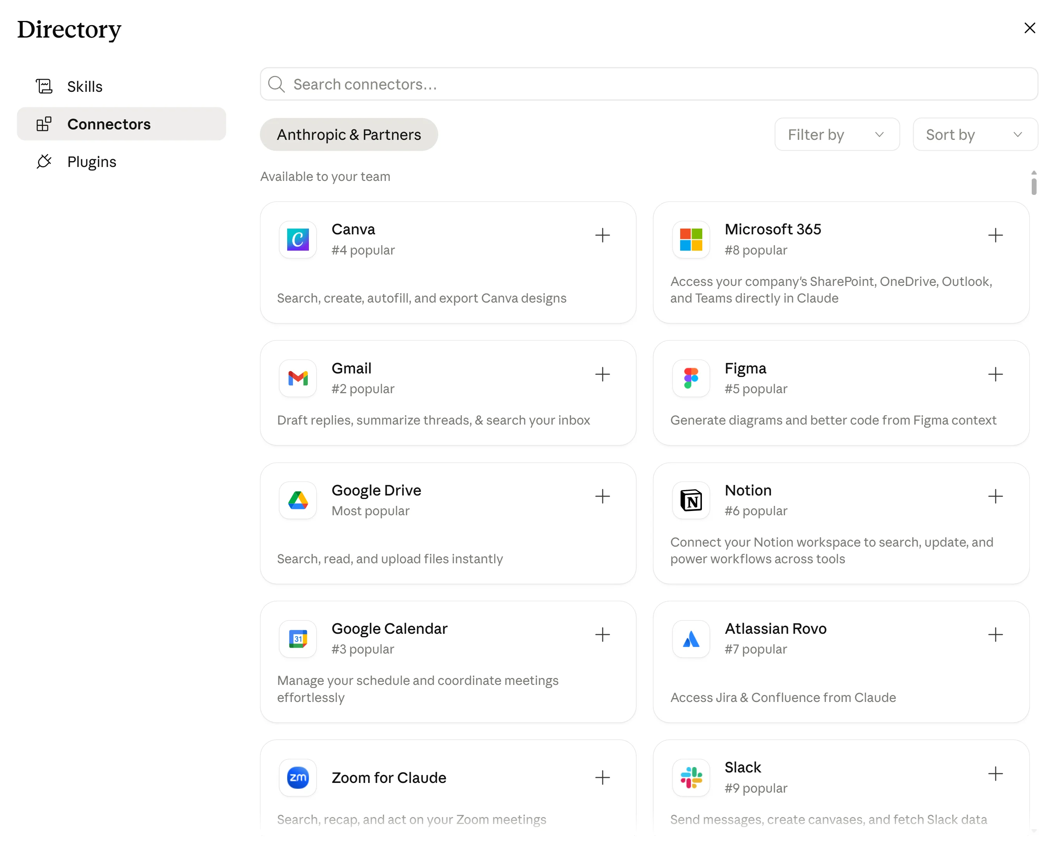The width and height of the screenshot is (1048, 848).
Task: Add the Atlassian Rovo connector with plus
Action: pos(995,635)
